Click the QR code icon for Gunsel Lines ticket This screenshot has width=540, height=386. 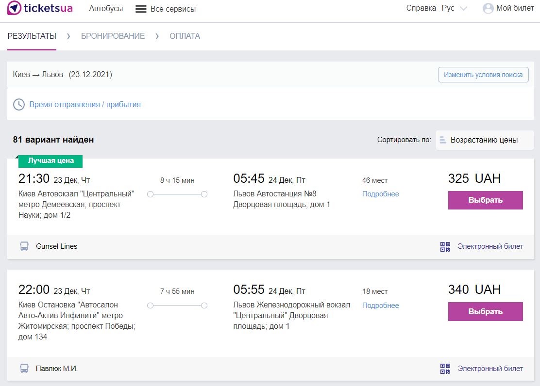(x=445, y=247)
